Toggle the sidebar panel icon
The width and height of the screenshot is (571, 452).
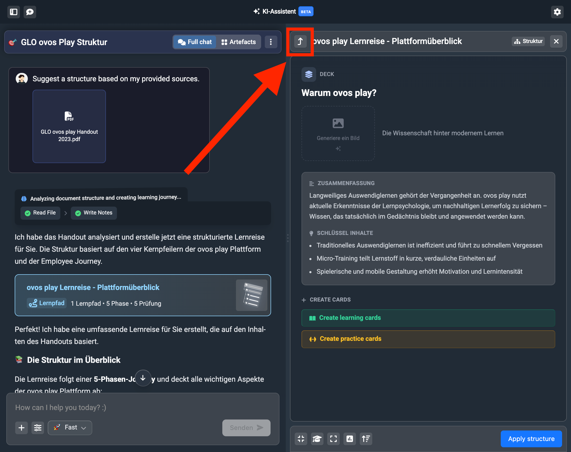pyautogui.click(x=13, y=12)
